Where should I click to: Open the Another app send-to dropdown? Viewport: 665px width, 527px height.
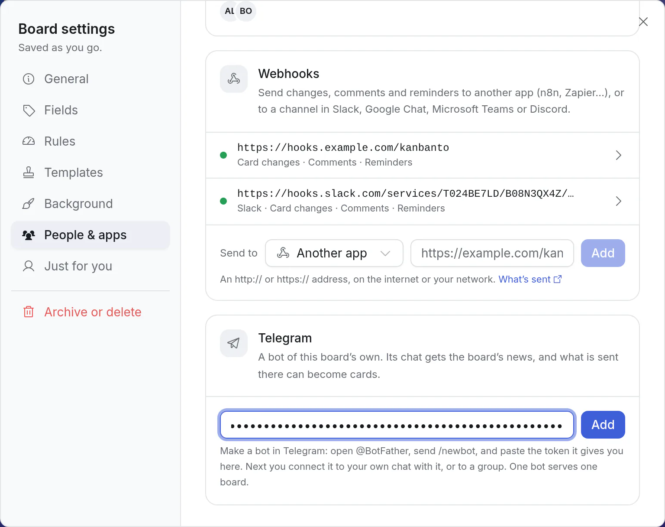334,253
